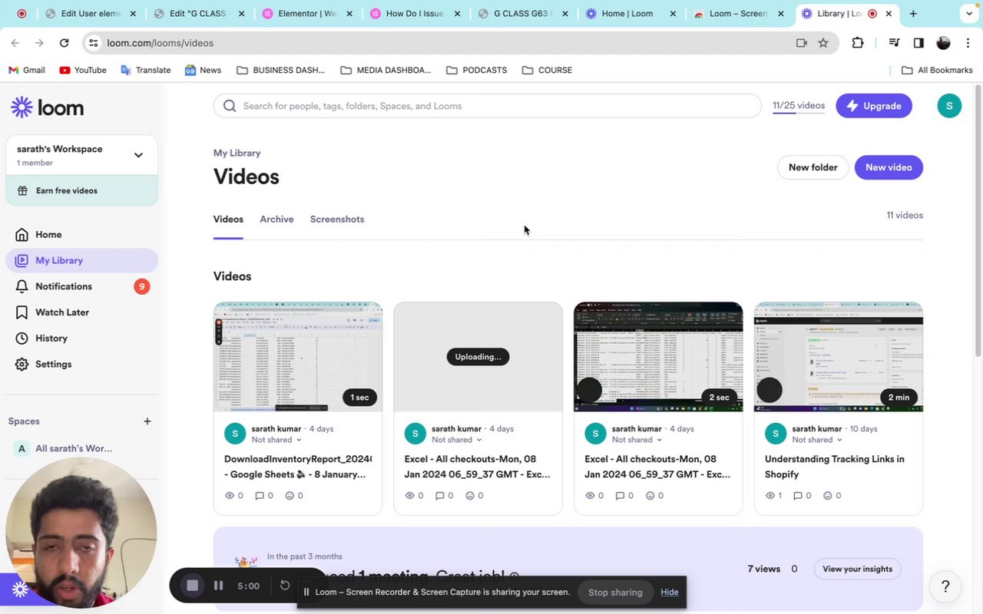Open Gmail bookmark

point(27,70)
